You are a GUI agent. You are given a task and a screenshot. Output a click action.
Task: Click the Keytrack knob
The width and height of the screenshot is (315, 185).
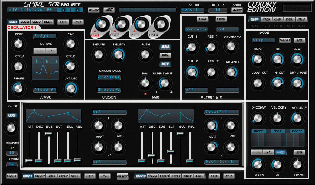231,47
